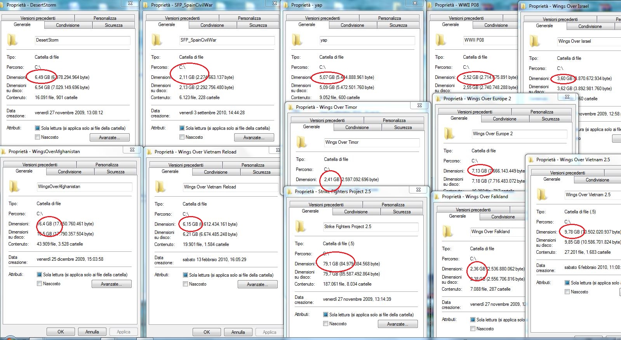Toggle Sola lettura in SFP_SpainCivilWar window
This screenshot has width=621, height=340.
coord(182,128)
